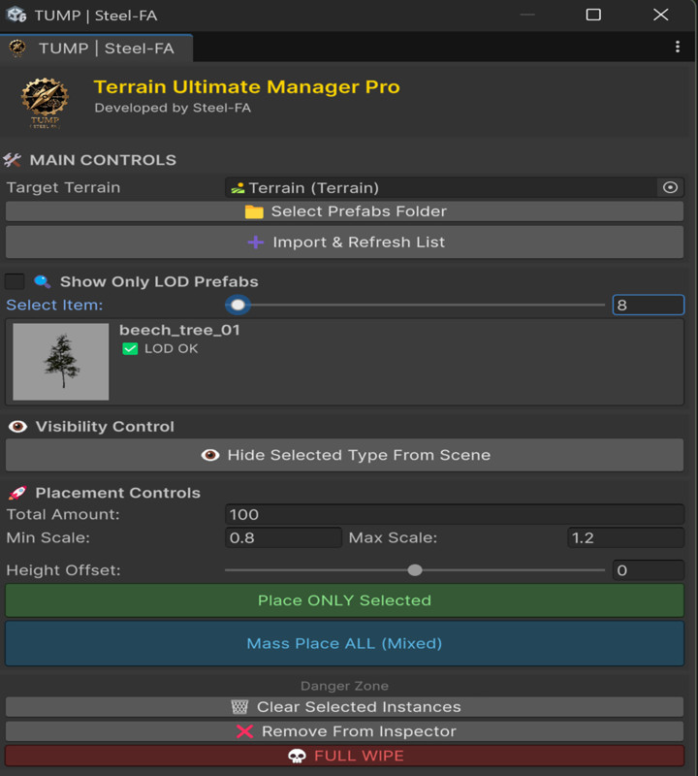
Task: Click the Unity icon in title bar
Action: click(x=16, y=15)
